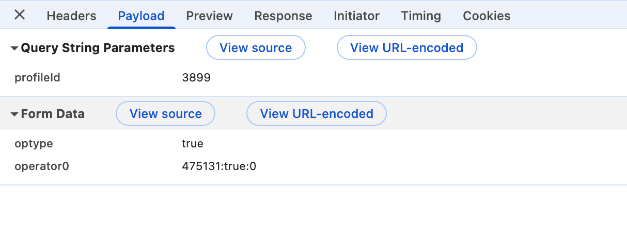Click the optype field name

34,144
